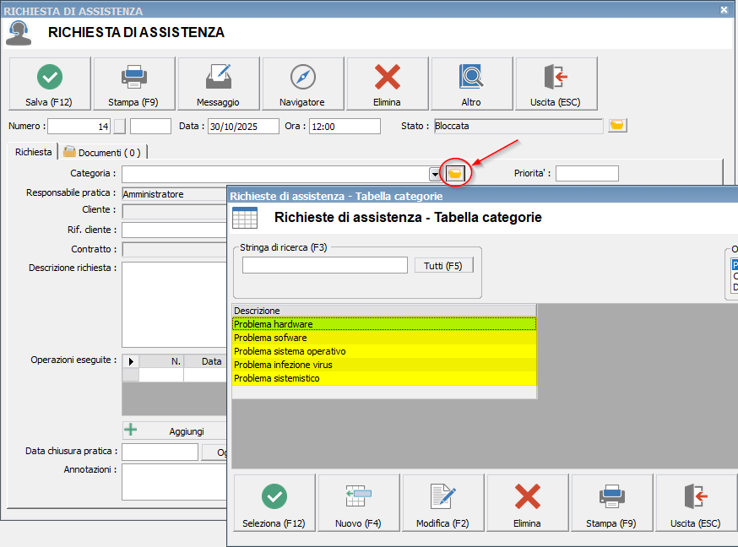This screenshot has height=547, width=738.
Task: Open category table via Categoria folder icon
Action: [x=455, y=173]
